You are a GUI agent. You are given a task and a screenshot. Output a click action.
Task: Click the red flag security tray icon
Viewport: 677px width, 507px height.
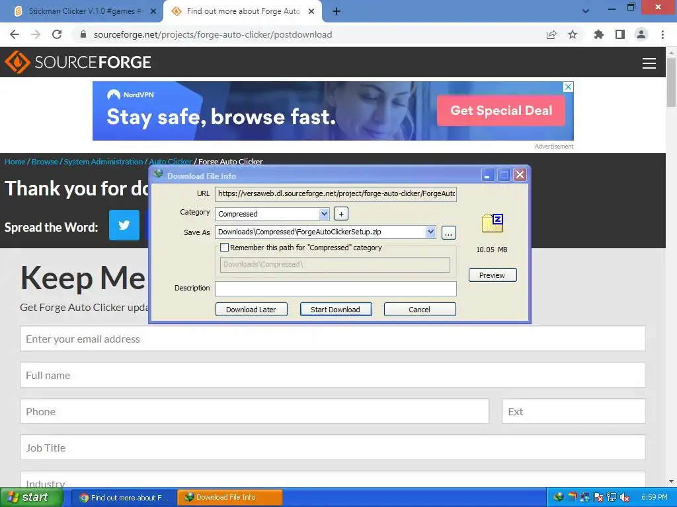pyautogui.click(x=598, y=498)
